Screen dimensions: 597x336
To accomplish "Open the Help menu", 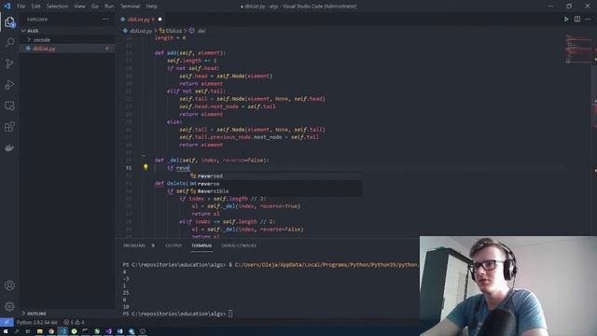I will (151, 7).
